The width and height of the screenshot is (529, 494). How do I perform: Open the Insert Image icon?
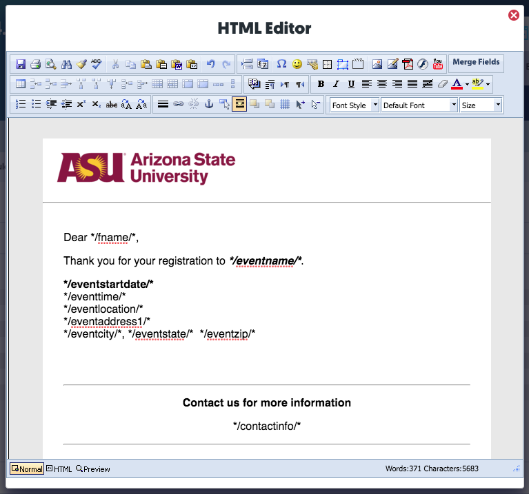pos(377,64)
